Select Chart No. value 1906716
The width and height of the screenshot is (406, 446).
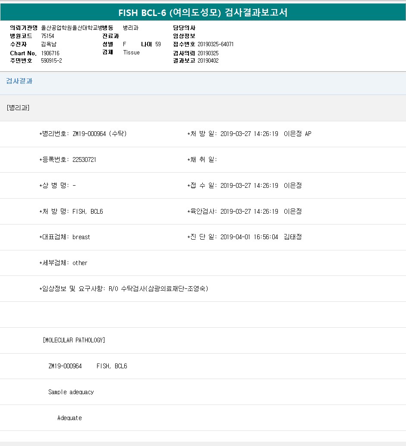50,53
